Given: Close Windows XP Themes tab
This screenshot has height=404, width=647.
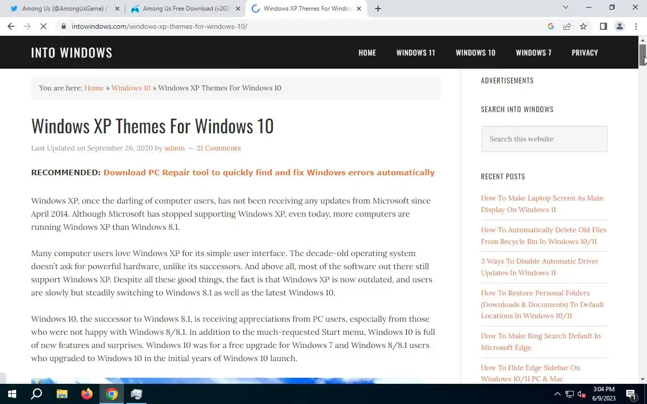Looking at the screenshot, I should pyautogui.click(x=359, y=9).
